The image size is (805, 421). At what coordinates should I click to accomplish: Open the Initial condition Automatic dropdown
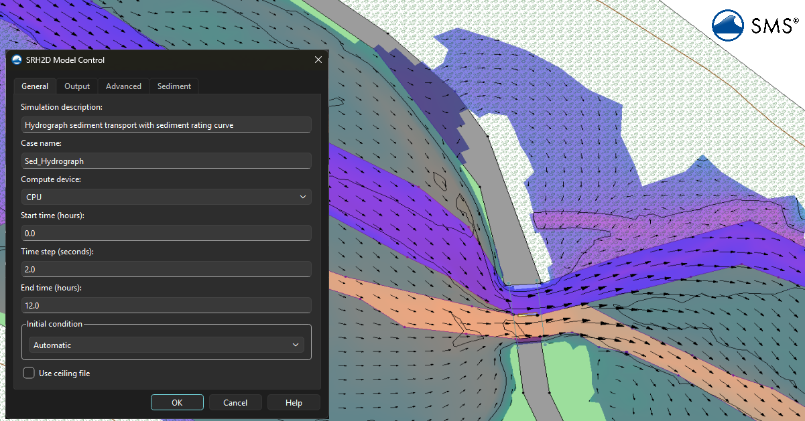166,345
